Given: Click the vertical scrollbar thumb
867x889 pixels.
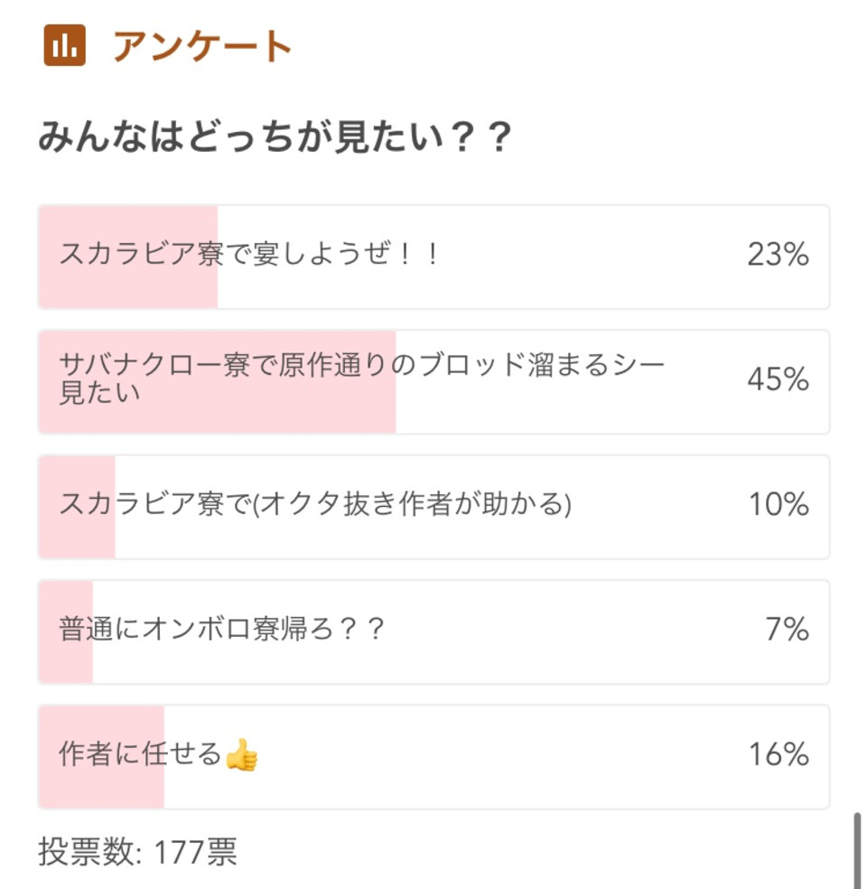Looking at the screenshot, I should [x=857, y=850].
